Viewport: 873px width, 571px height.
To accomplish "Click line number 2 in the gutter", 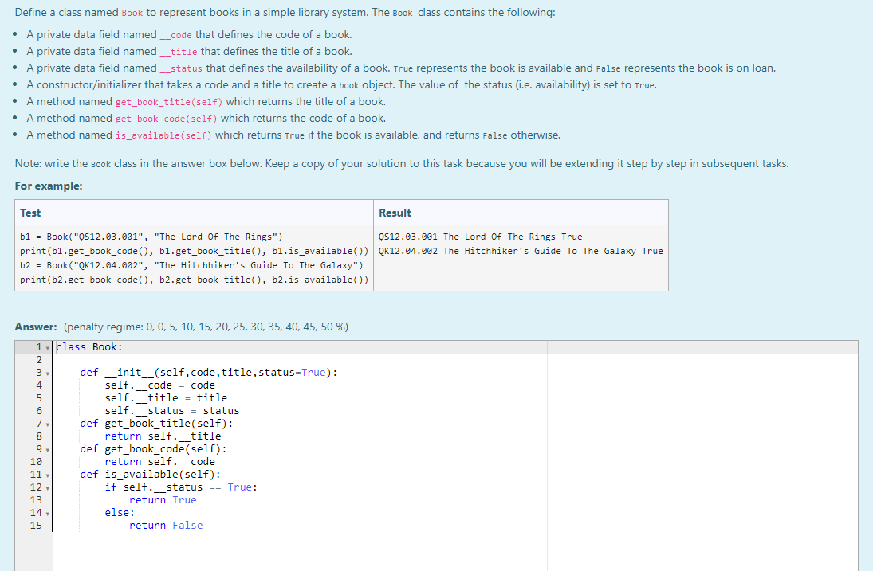I will 39,360.
